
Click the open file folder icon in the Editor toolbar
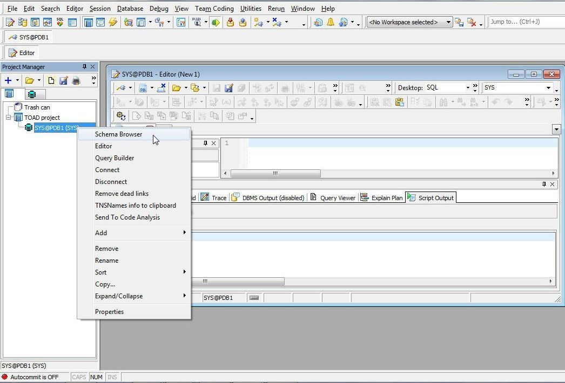(x=176, y=88)
